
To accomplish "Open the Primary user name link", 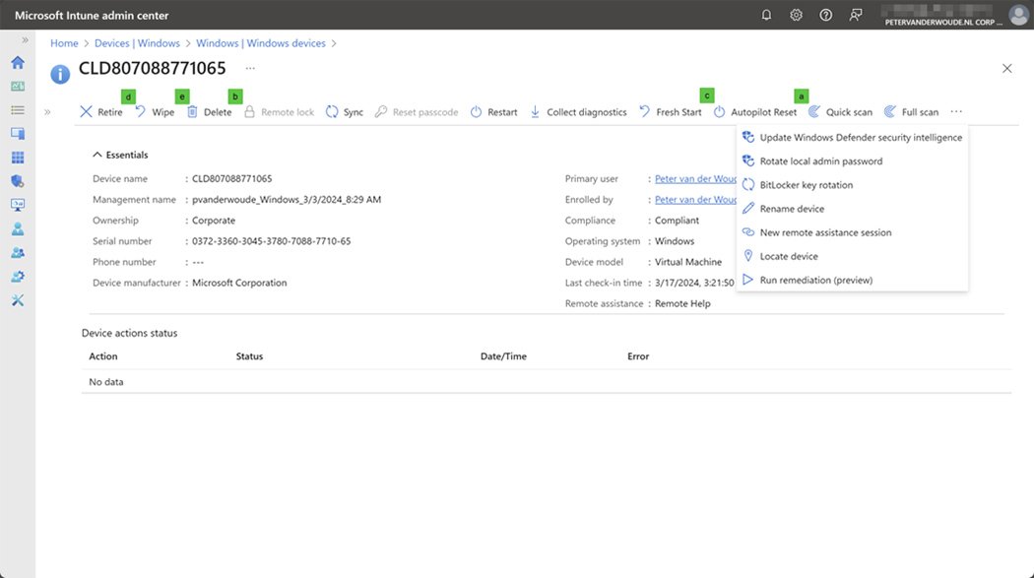I will (x=695, y=179).
